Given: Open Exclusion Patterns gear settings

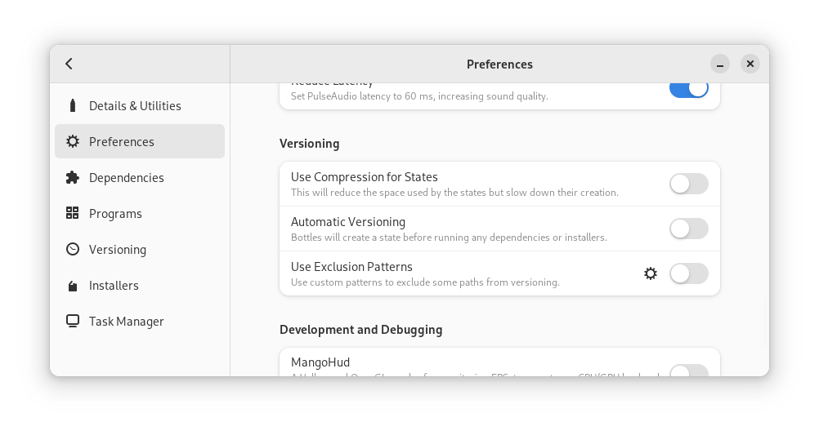Looking at the screenshot, I should (651, 273).
